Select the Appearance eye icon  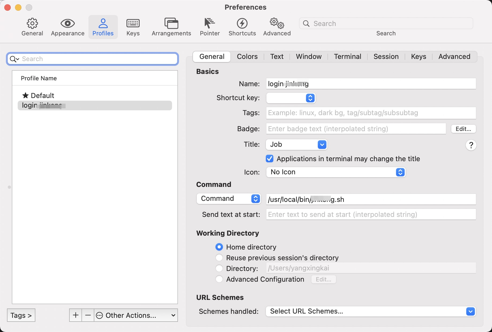coord(67,27)
